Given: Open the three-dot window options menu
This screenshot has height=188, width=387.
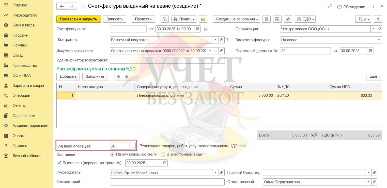Looking at the screenshot, I should (x=373, y=6).
